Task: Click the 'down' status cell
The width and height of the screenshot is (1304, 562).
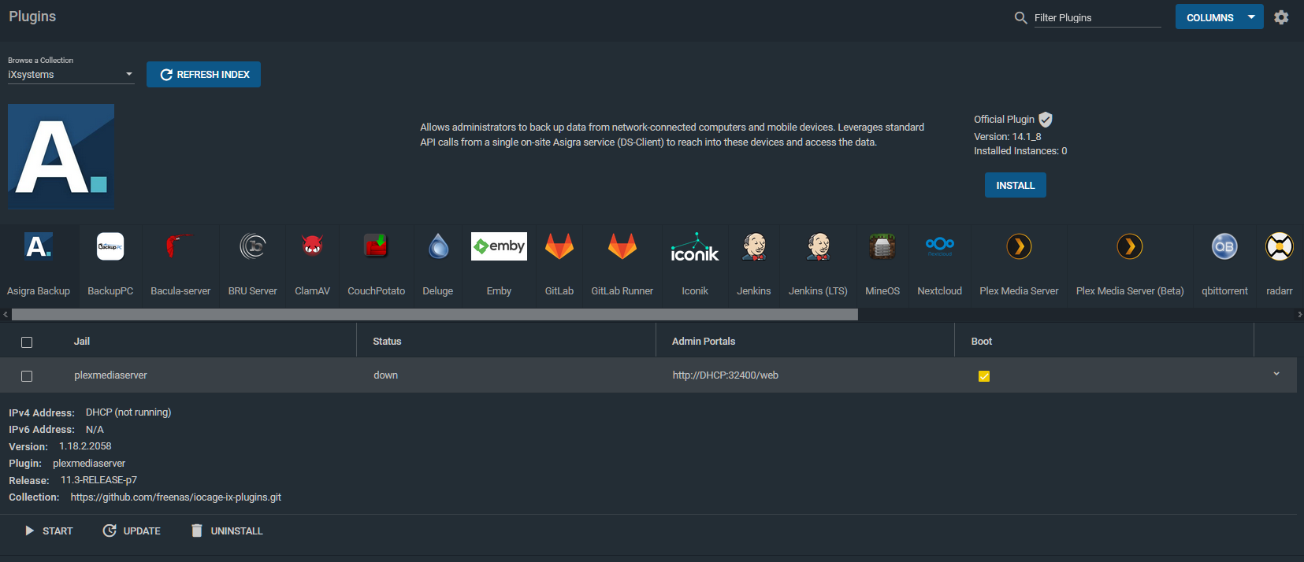Action: point(385,375)
